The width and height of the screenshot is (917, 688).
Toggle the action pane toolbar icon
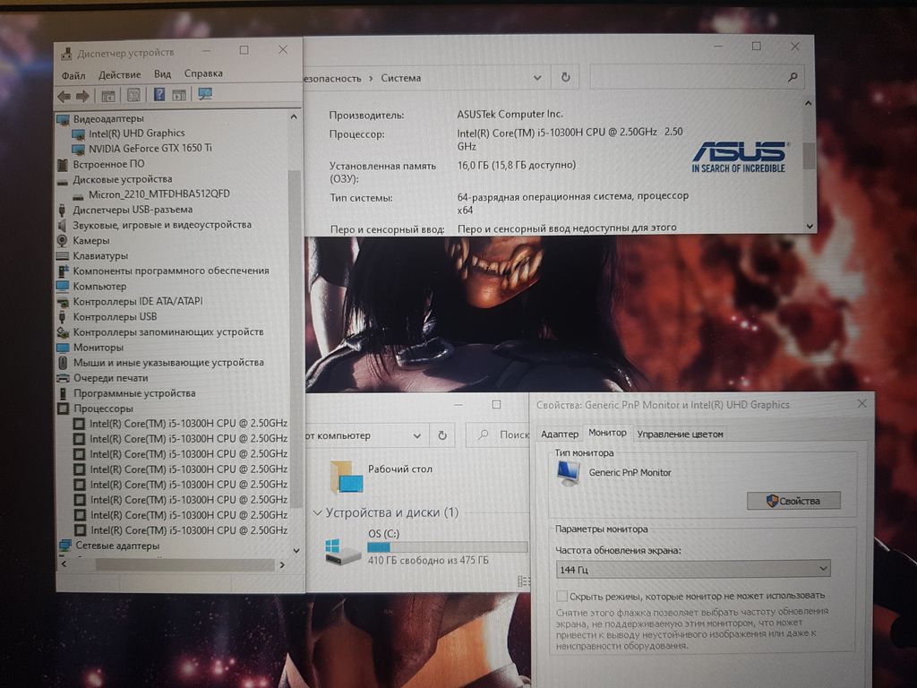tap(179, 94)
